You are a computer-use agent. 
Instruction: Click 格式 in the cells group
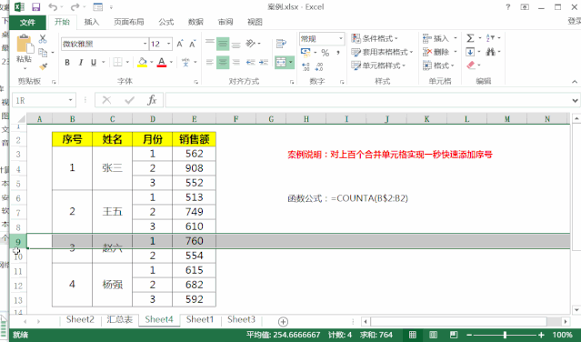point(438,65)
